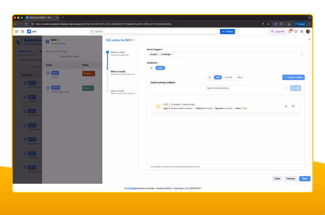Viewport: 325px width, 215px height.
Task: Remove the 'On change' trigger chip
Action: [x=171, y=55]
